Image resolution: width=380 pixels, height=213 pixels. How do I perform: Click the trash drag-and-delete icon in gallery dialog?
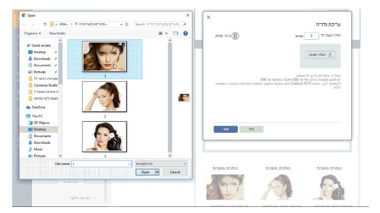tap(235, 36)
